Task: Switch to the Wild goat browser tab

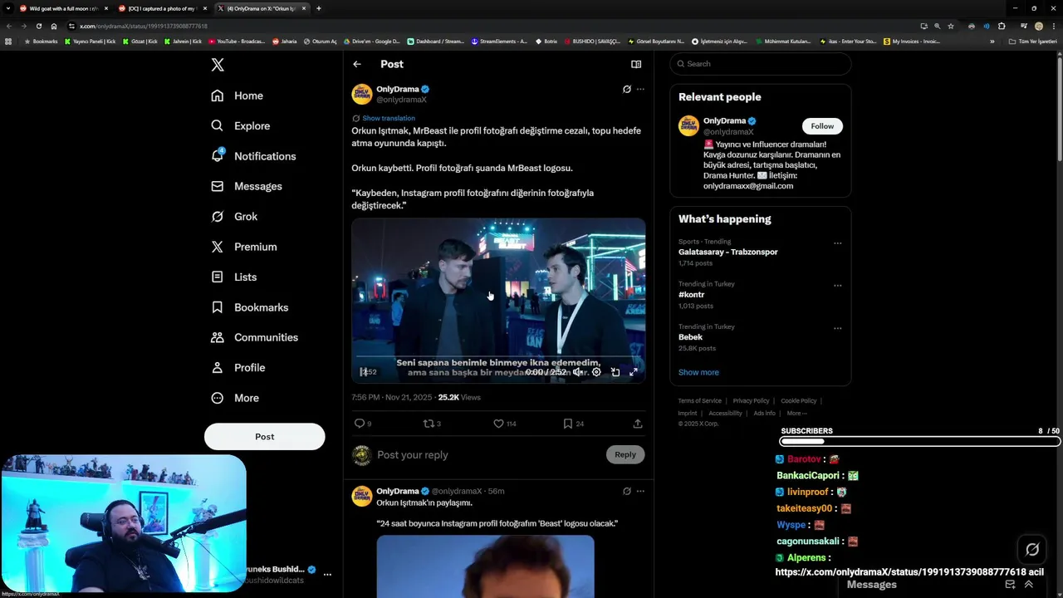Action: (x=63, y=8)
